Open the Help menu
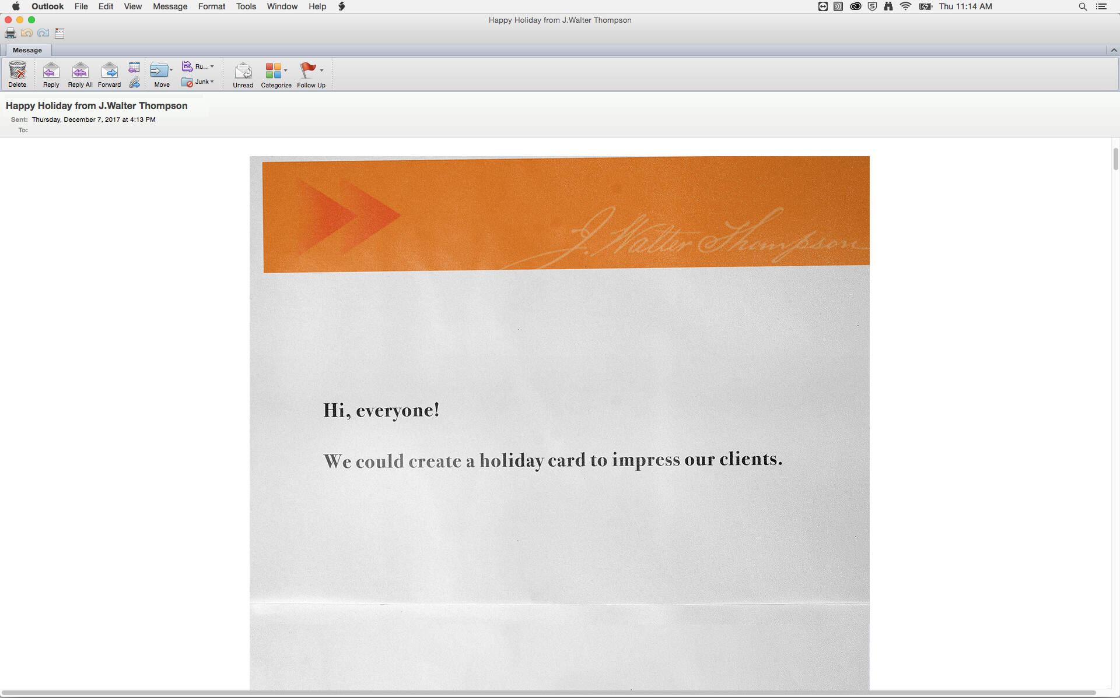The image size is (1120, 698). pos(317,6)
